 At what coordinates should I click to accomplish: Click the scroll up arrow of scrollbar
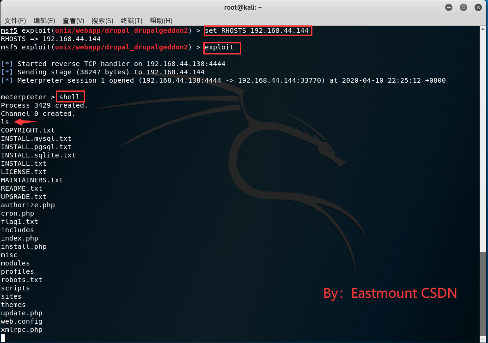click(x=483, y=29)
